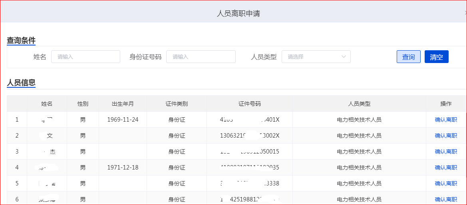The height and width of the screenshot is (205, 467).
Task: Click the 性别 column header
Action: click(x=83, y=104)
